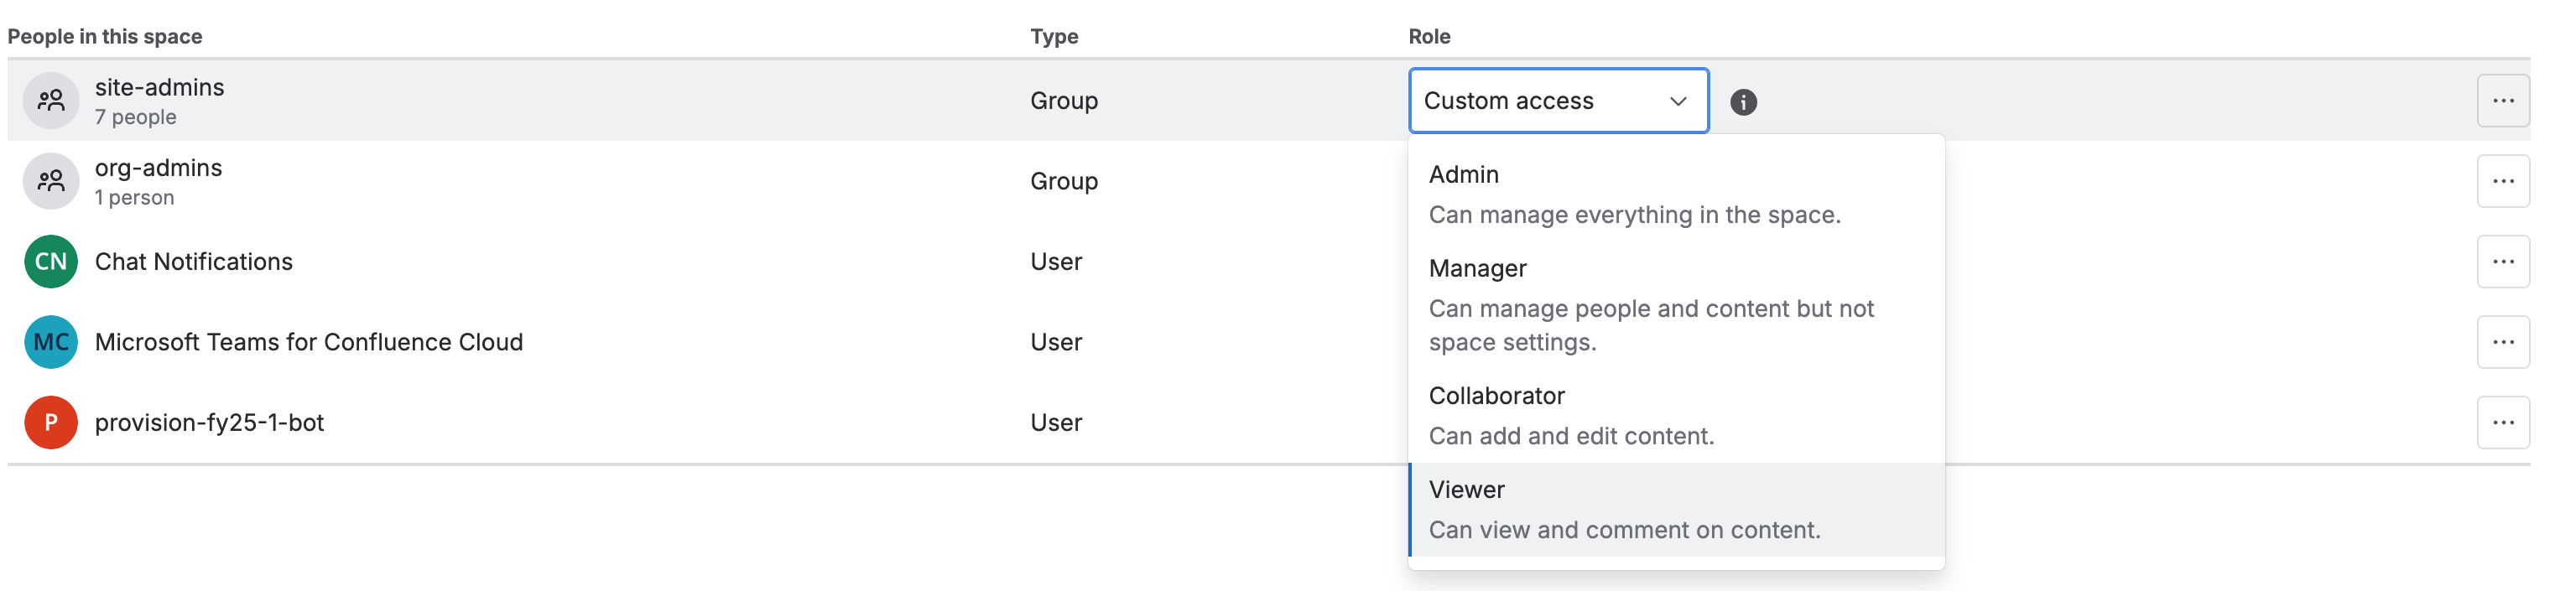Click the Group type cell for org-admins

(x=1064, y=181)
